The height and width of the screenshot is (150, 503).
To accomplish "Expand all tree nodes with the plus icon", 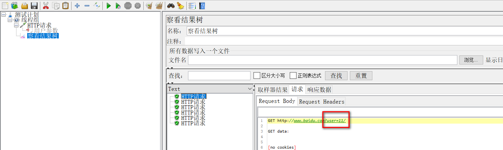I will [77, 5].
